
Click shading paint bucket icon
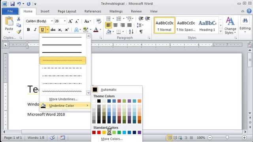pyautogui.click(x=109, y=32)
